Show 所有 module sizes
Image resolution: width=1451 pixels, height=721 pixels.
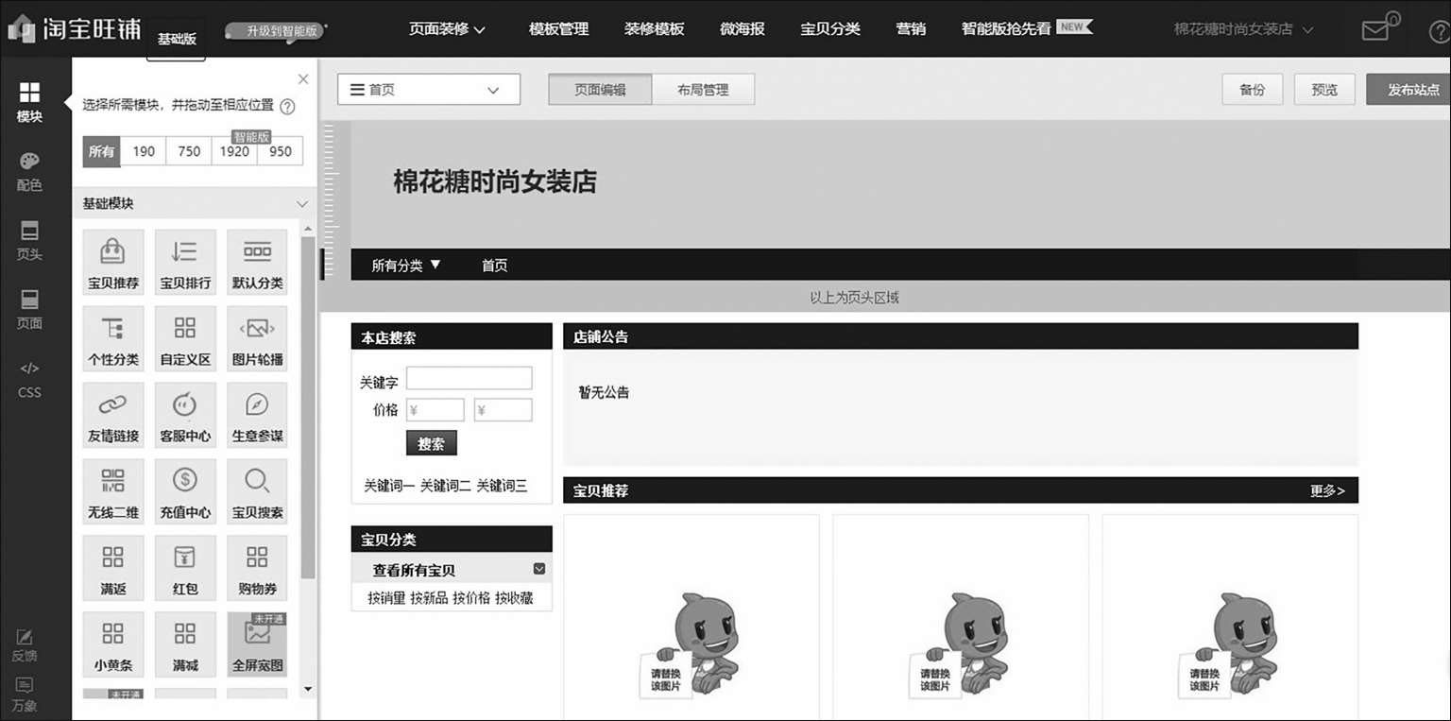(101, 151)
